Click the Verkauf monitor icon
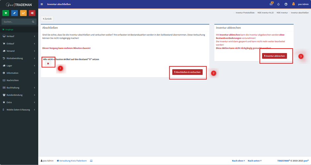The image size is (311, 165). 4,36
